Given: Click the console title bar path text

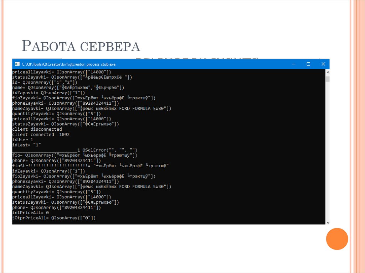Looking at the screenshot, I should tap(68, 64).
